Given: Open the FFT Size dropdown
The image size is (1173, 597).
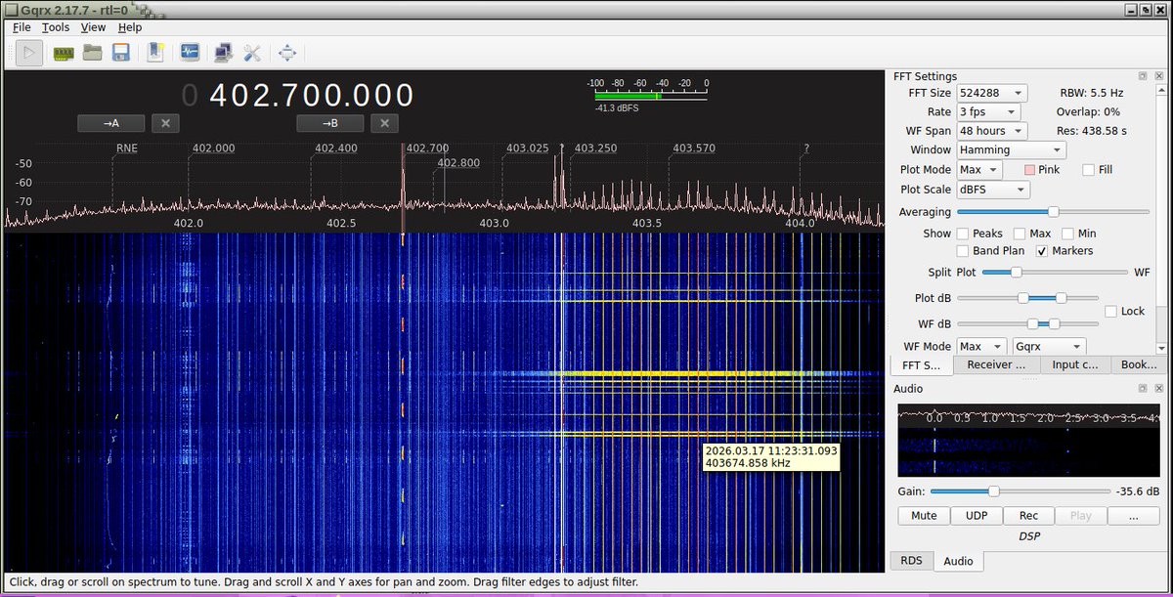Looking at the screenshot, I should (x=991, y=92).
